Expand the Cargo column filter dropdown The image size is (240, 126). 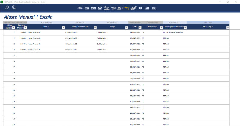[127, 27]
